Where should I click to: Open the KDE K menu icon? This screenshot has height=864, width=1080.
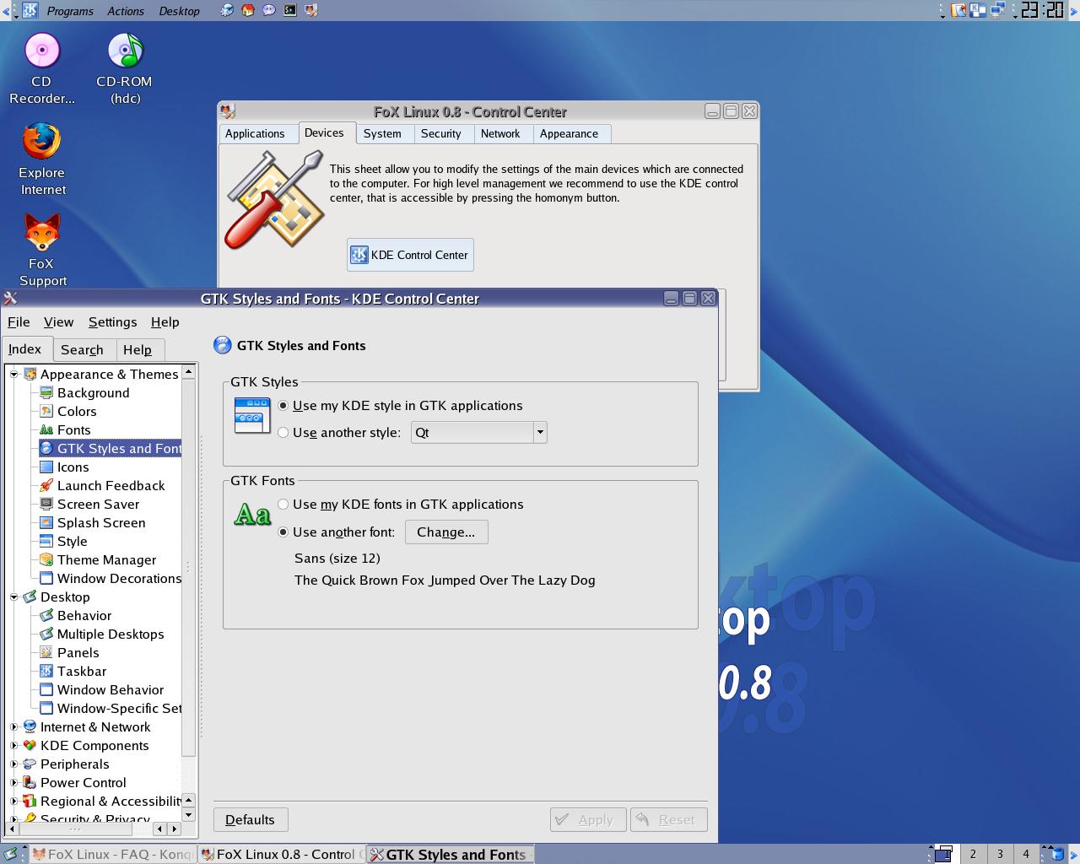coord(30,10)
